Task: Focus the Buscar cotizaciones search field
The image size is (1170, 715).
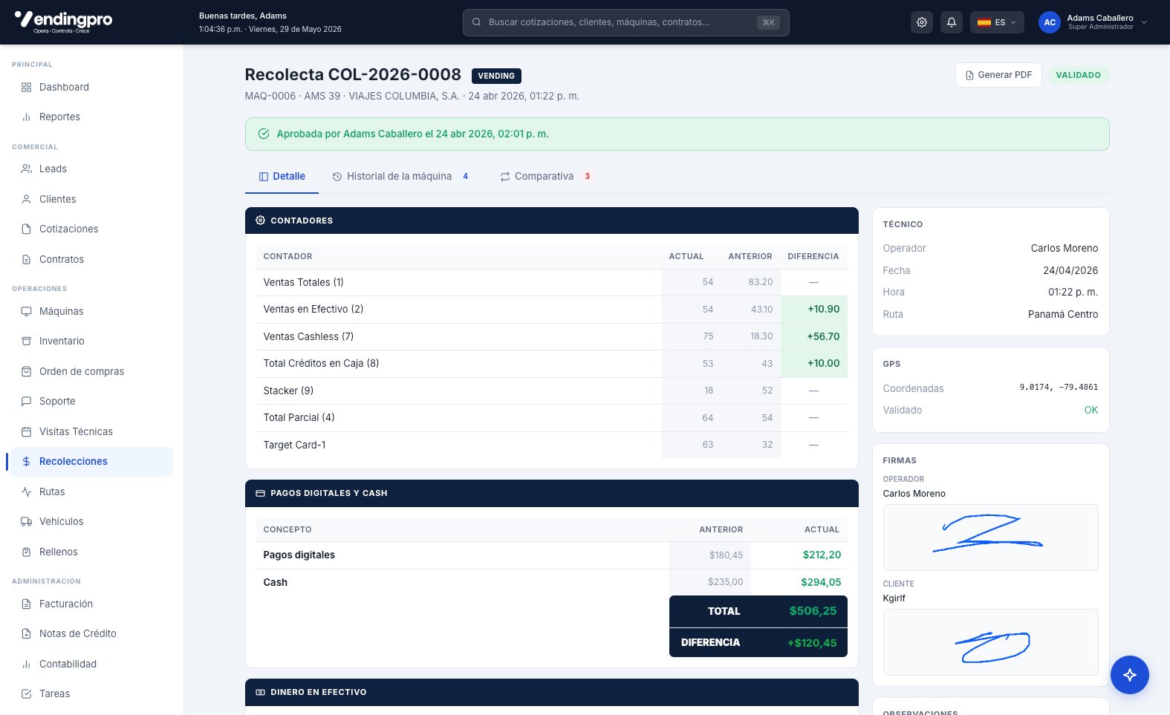Action: click(x=625, y=22)
